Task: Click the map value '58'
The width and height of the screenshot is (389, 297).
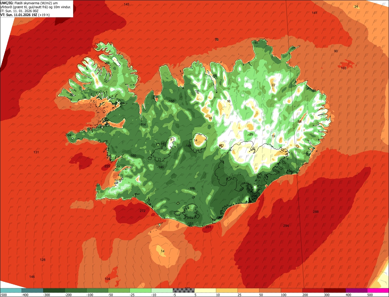Action: (300, 121)
